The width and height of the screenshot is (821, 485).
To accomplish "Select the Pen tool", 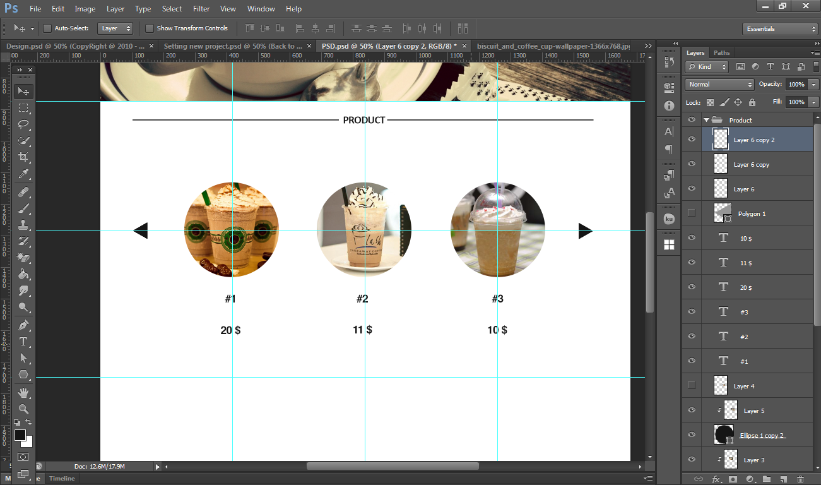I will [x=23, y=325].
